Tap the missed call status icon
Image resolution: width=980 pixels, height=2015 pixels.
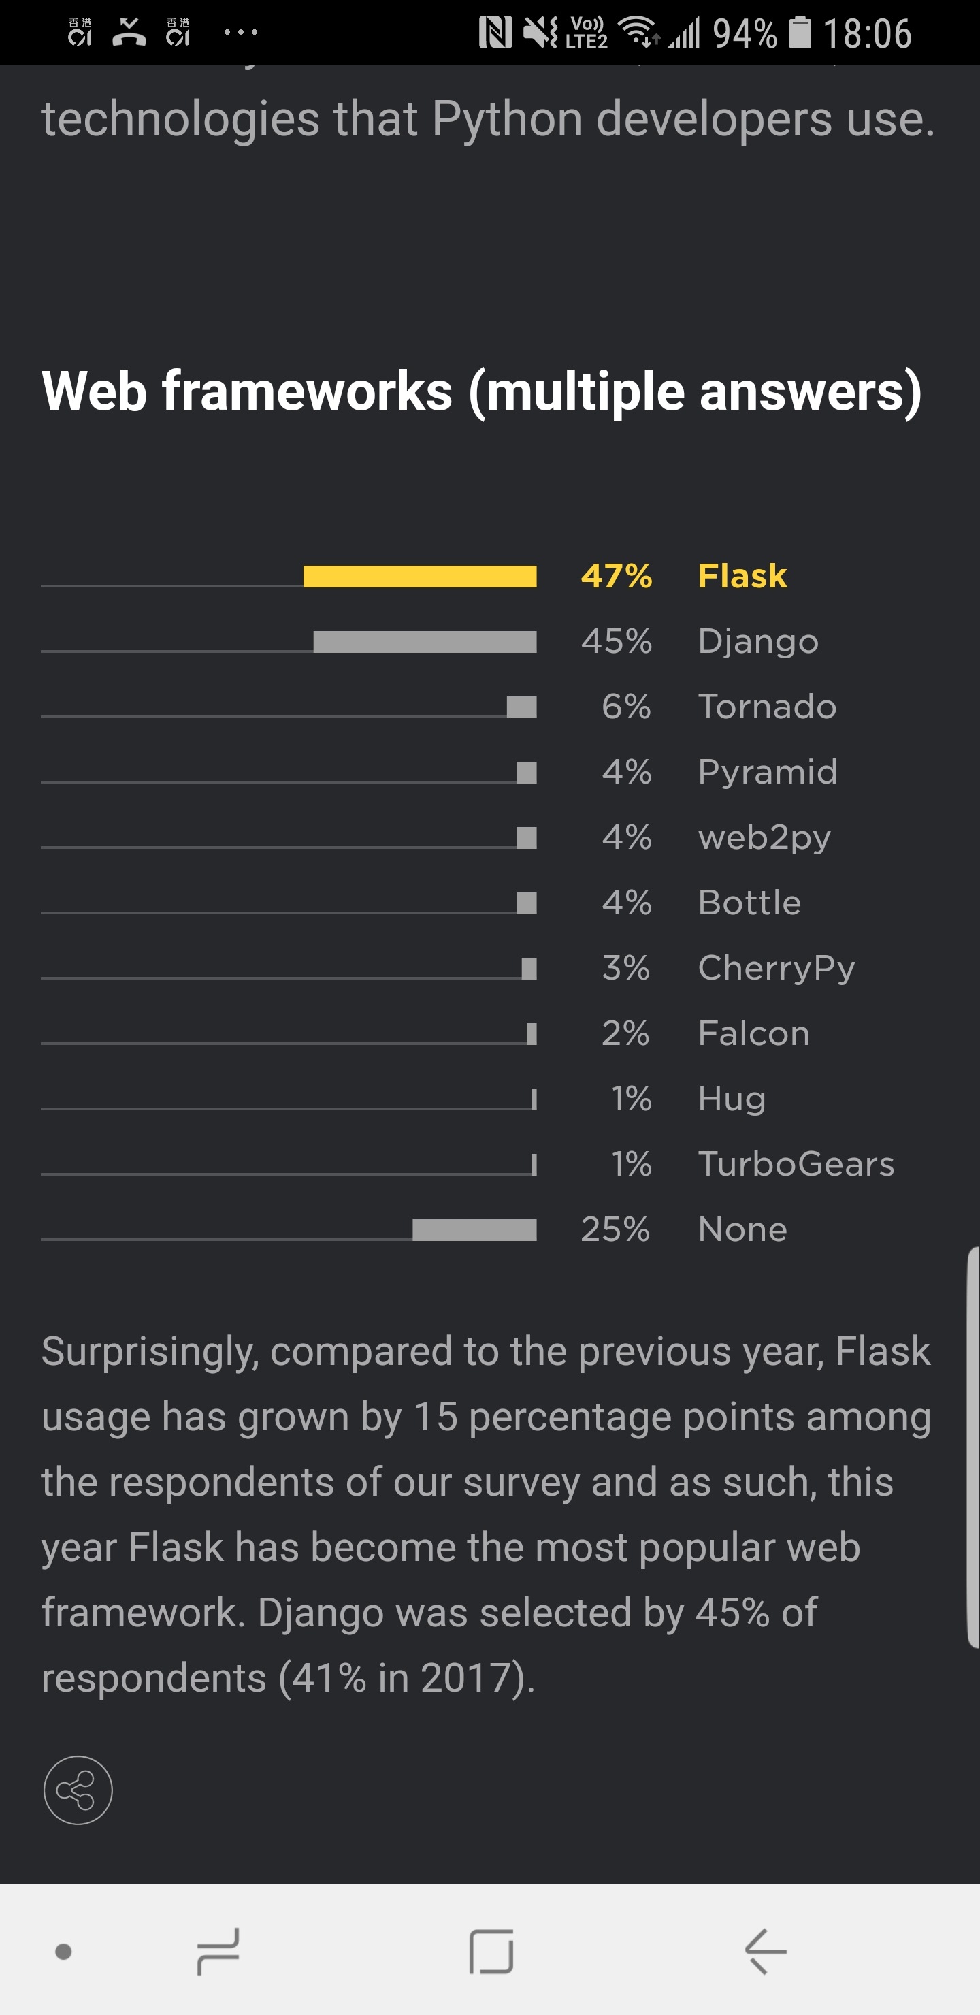click(x=129, y=33)
